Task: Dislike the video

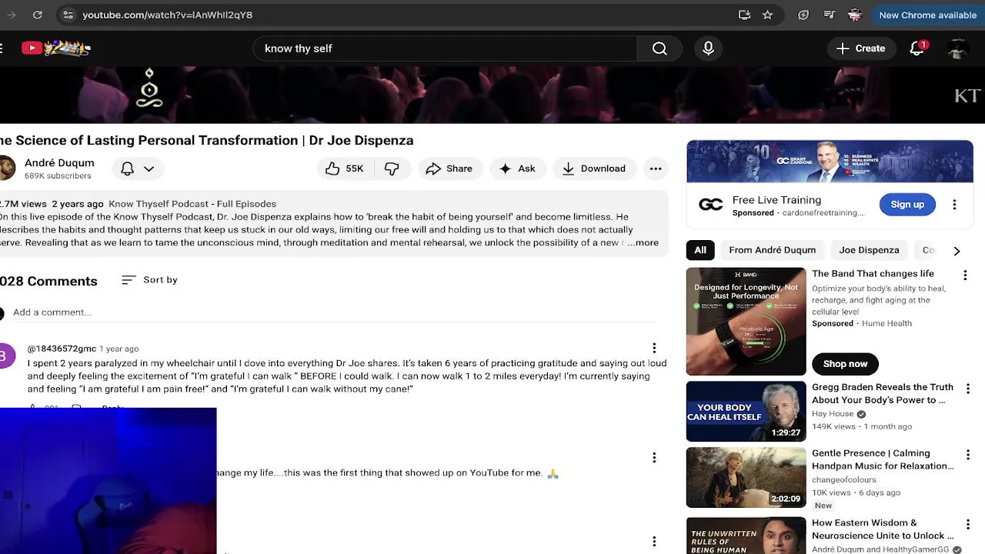Action: pos(392,169)
